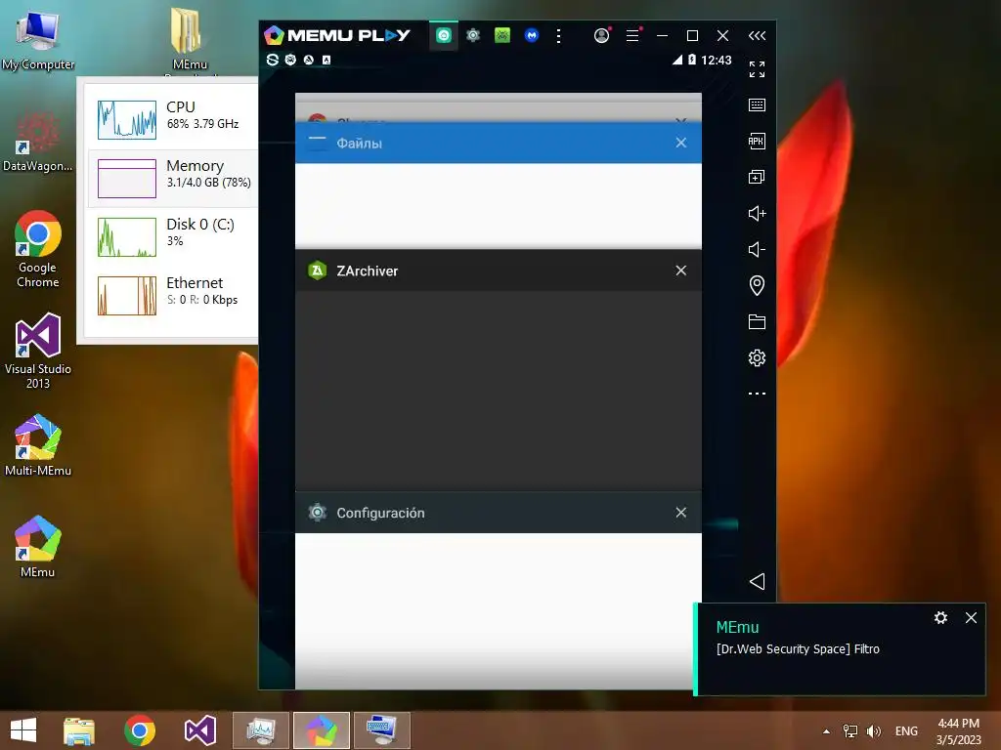Select the Ethernet performance entry
This screenshot has width=1001, height=750.
pyautogui.click(x=172, y=295)
